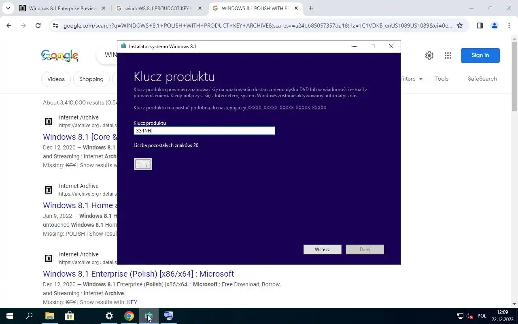Close the WINDOWS 8.1 POLISH tab
Screen dimensions: 518x324
tap(296, 8)
